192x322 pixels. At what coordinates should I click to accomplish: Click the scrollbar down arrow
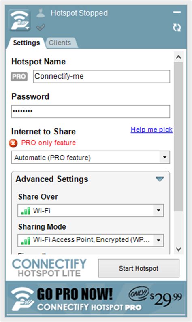pyautogui.click(x=179, y=249)
